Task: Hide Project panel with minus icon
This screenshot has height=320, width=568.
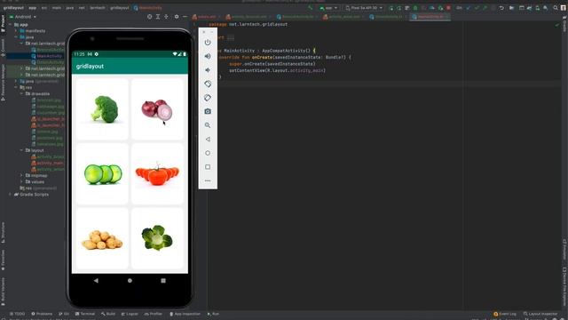Action: 185,17
